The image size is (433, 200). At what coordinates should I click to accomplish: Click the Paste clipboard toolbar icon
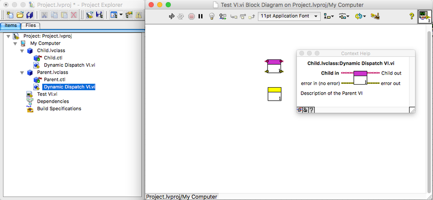coord(64,15)
